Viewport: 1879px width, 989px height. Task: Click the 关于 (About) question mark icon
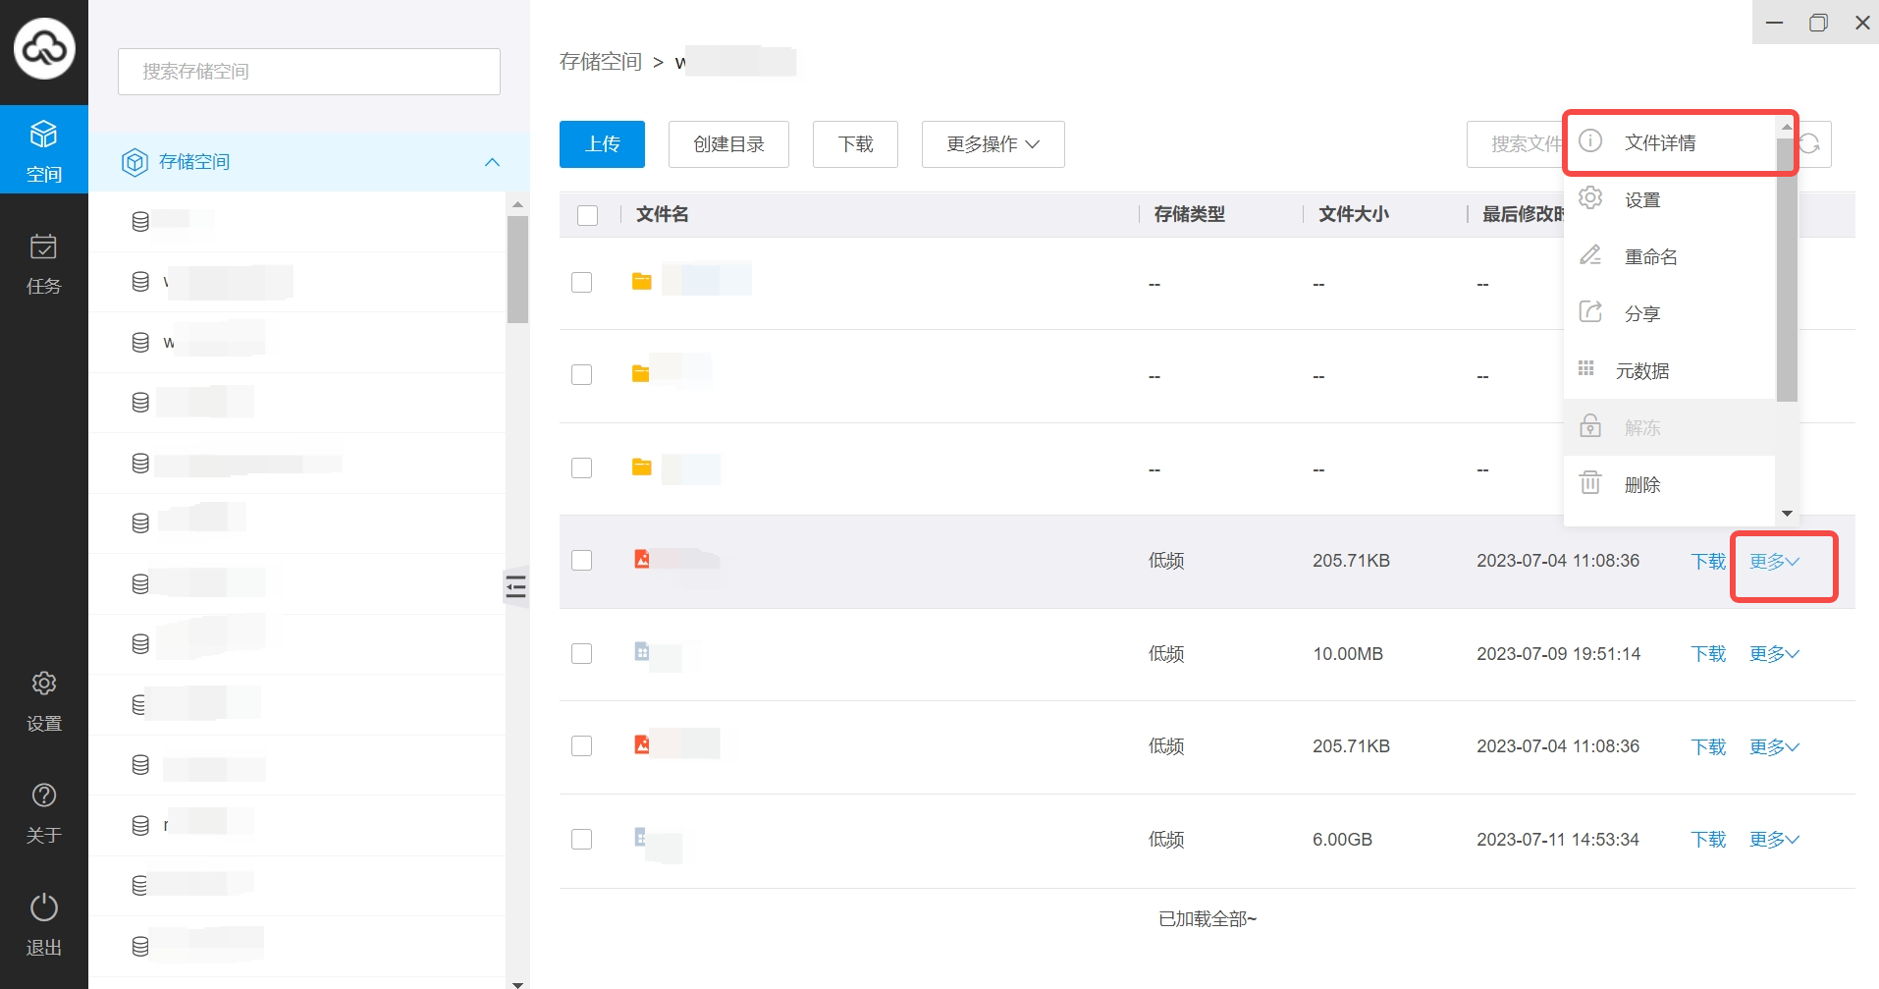(43, 812)
